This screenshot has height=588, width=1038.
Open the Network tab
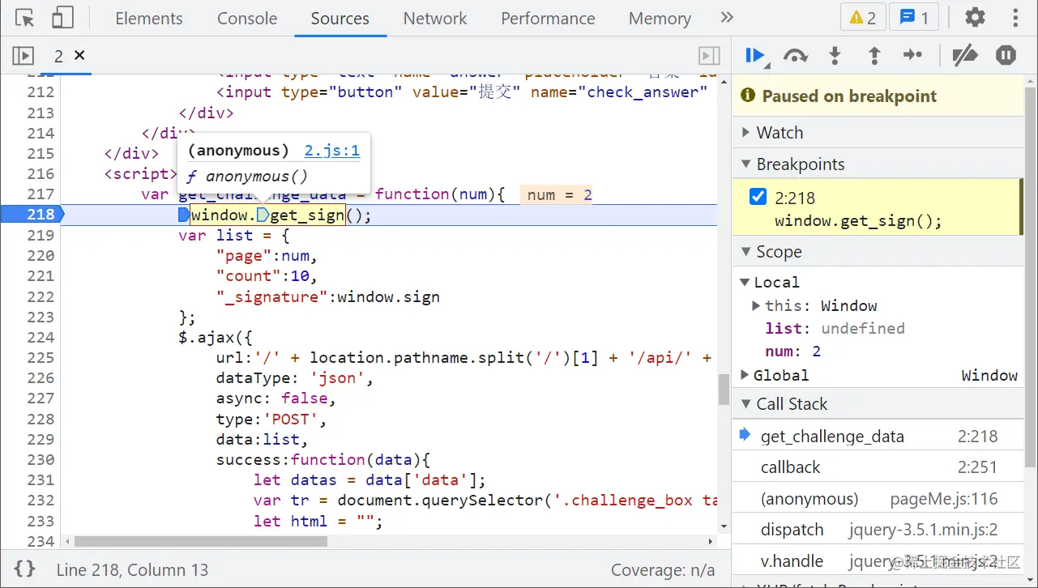[435, 18]
